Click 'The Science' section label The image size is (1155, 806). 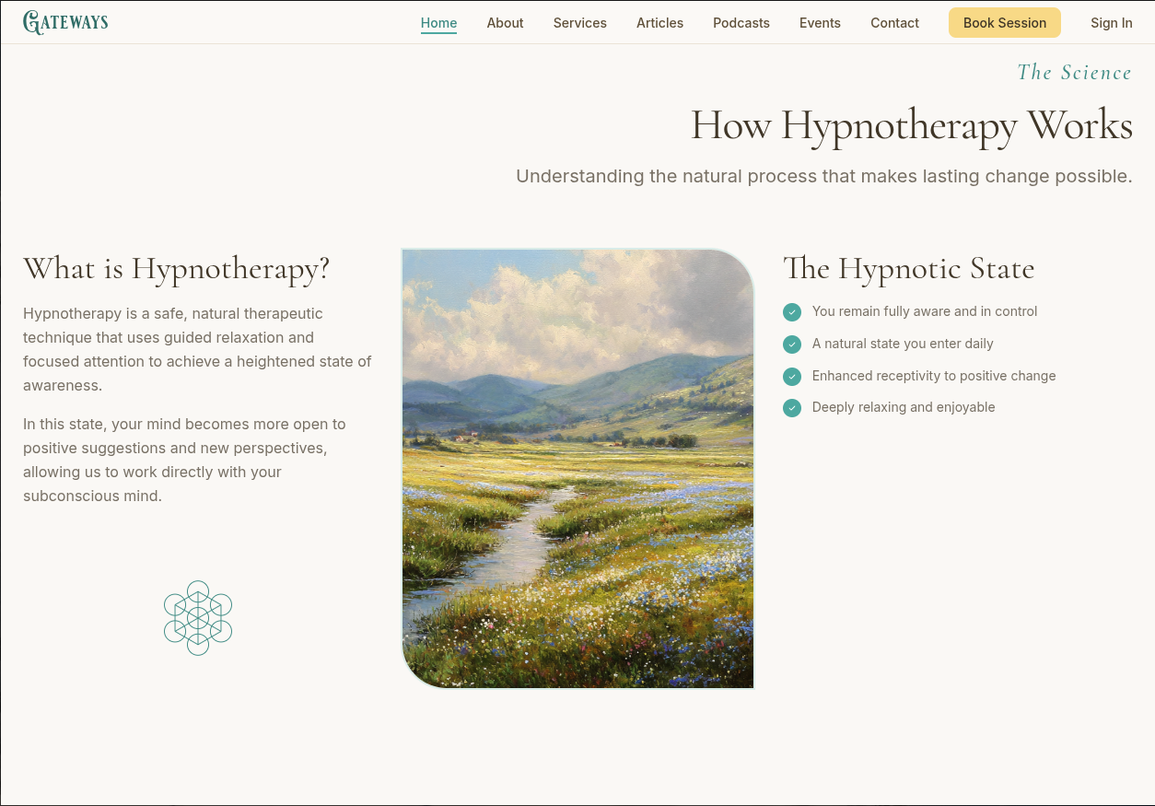1074,73
